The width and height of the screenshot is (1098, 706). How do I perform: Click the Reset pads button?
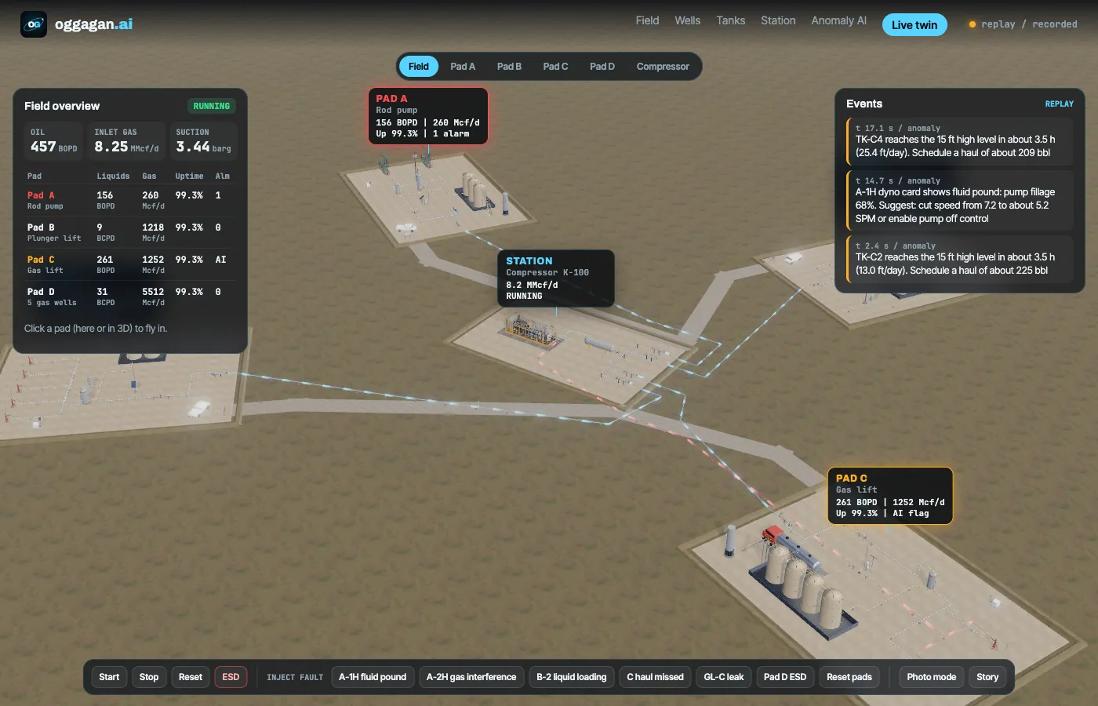849,677
